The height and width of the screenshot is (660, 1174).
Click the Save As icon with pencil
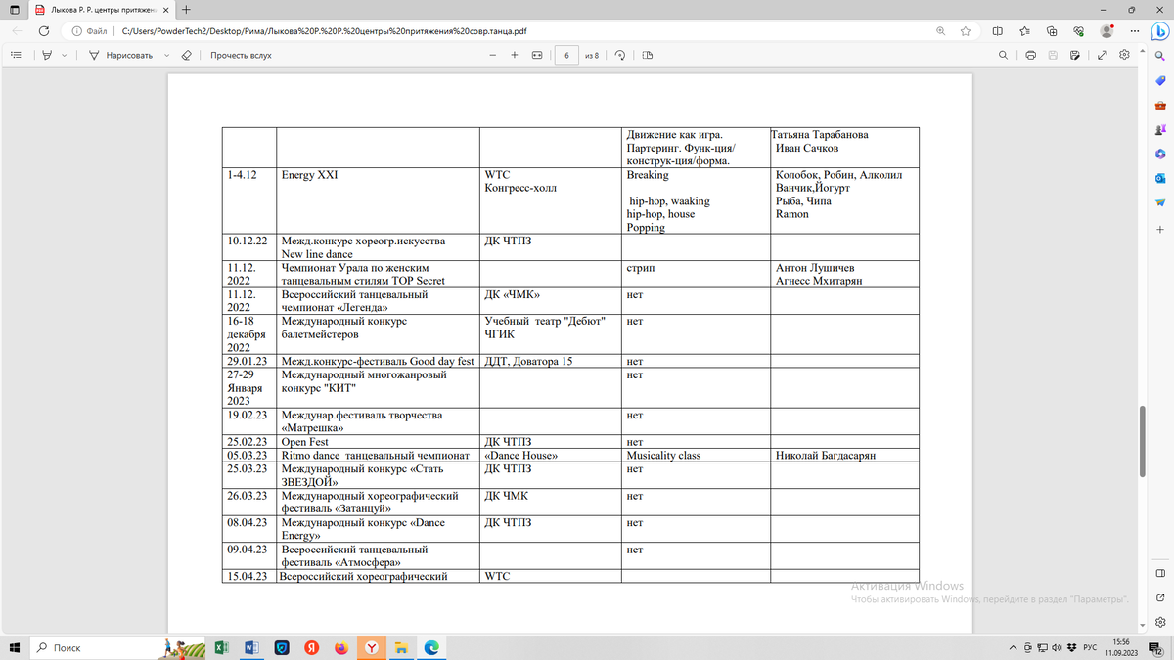[x=1075, y=55]
